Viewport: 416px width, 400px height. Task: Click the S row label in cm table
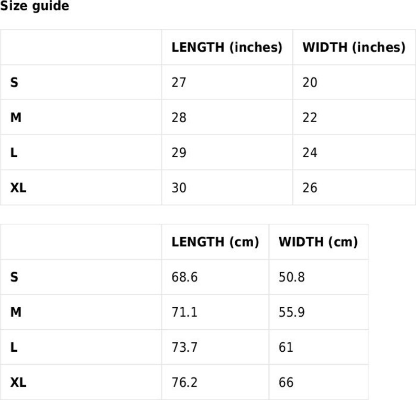click(14, 277)
